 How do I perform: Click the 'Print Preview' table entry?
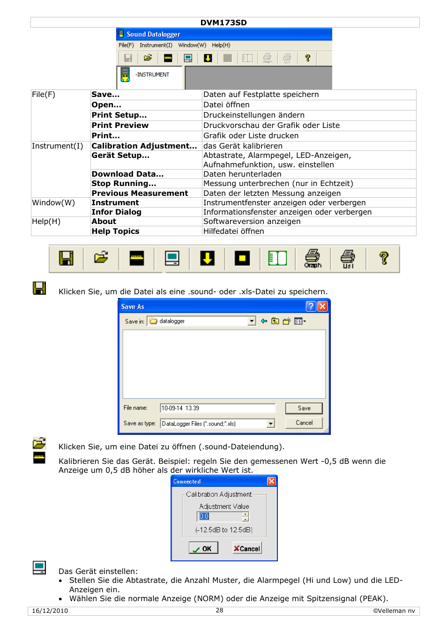click(120, 125)
